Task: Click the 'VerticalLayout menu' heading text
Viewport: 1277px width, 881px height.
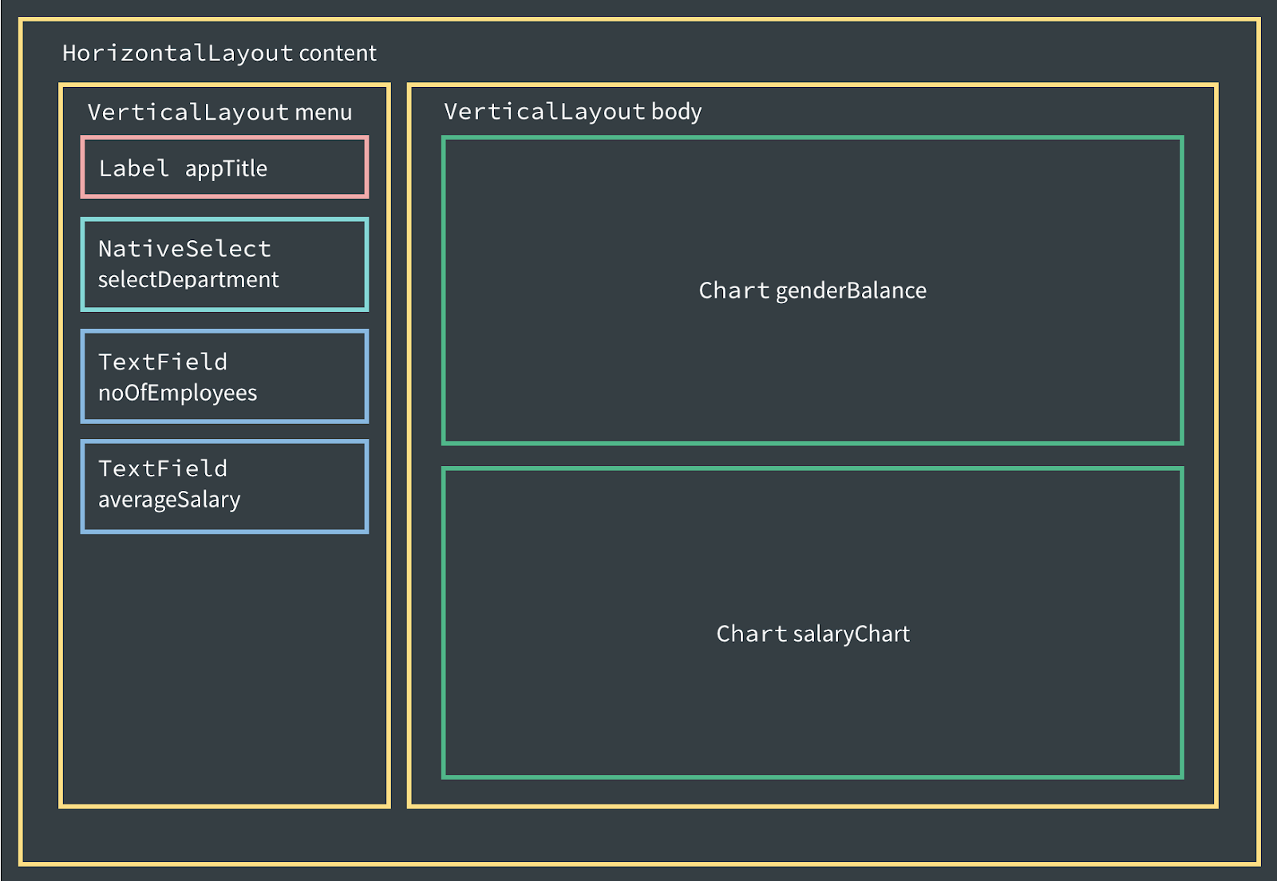Action: pos(219,113)
